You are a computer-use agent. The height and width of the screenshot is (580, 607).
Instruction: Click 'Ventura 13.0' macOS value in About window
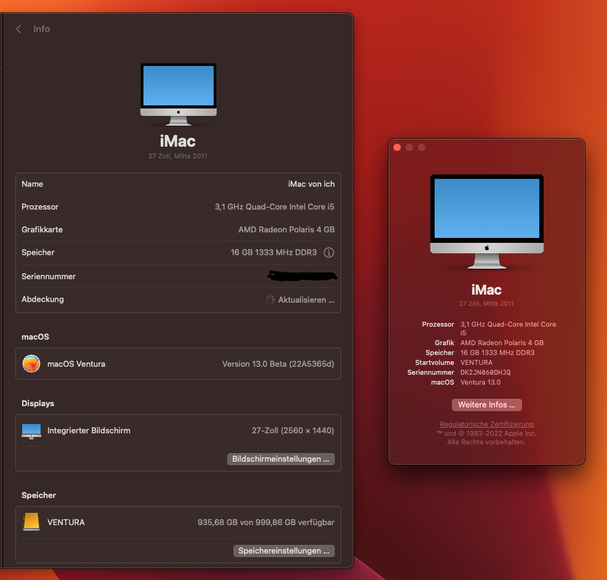click(480, 382)
